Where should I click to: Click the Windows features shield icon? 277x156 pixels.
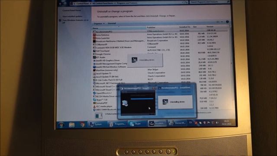coord(60,20)
